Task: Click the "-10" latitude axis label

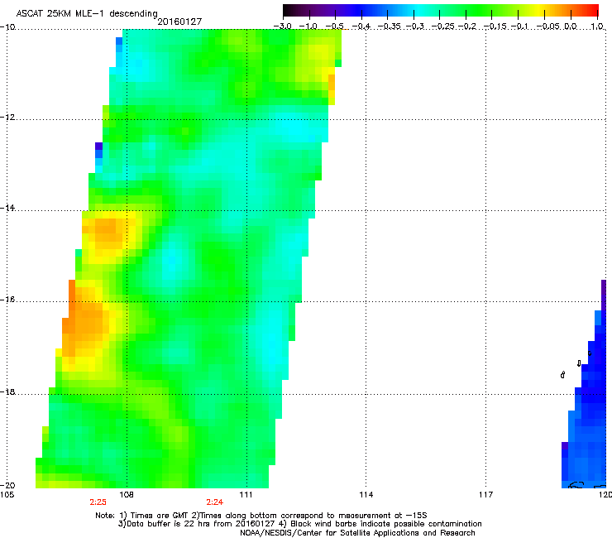Action: [x=7, y=27]
